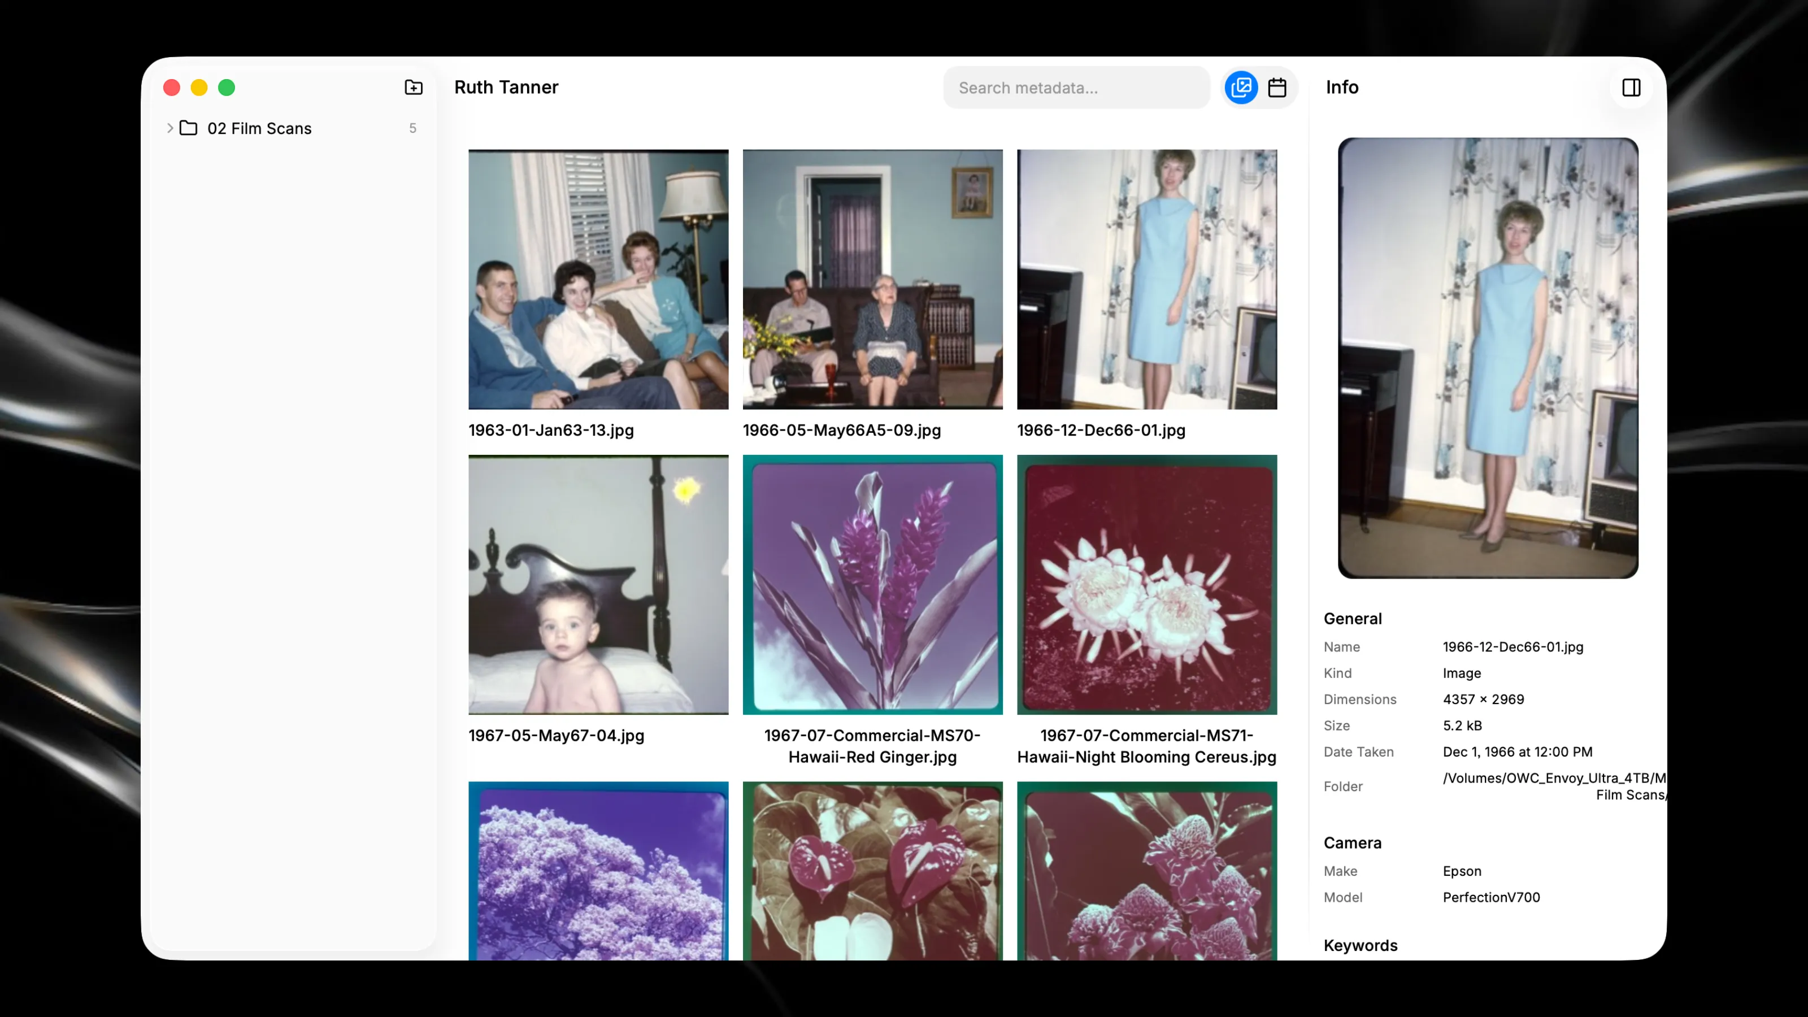Open thumbnail 1963-01-Jan63-13.jpg

point(598,279)
